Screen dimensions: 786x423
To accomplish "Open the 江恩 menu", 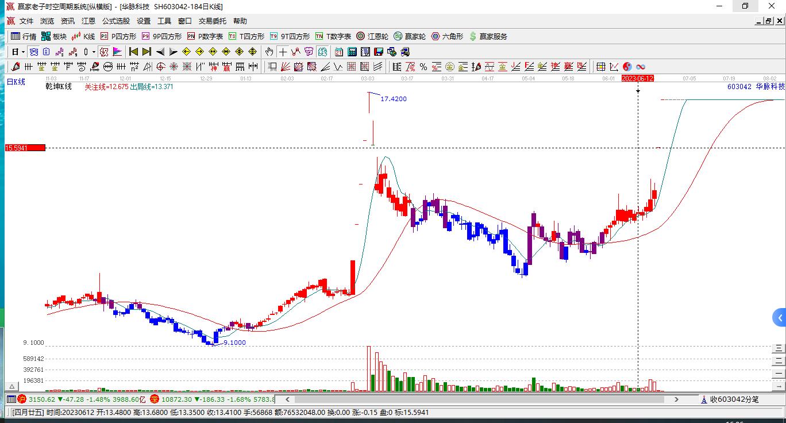I will point(88,21).
